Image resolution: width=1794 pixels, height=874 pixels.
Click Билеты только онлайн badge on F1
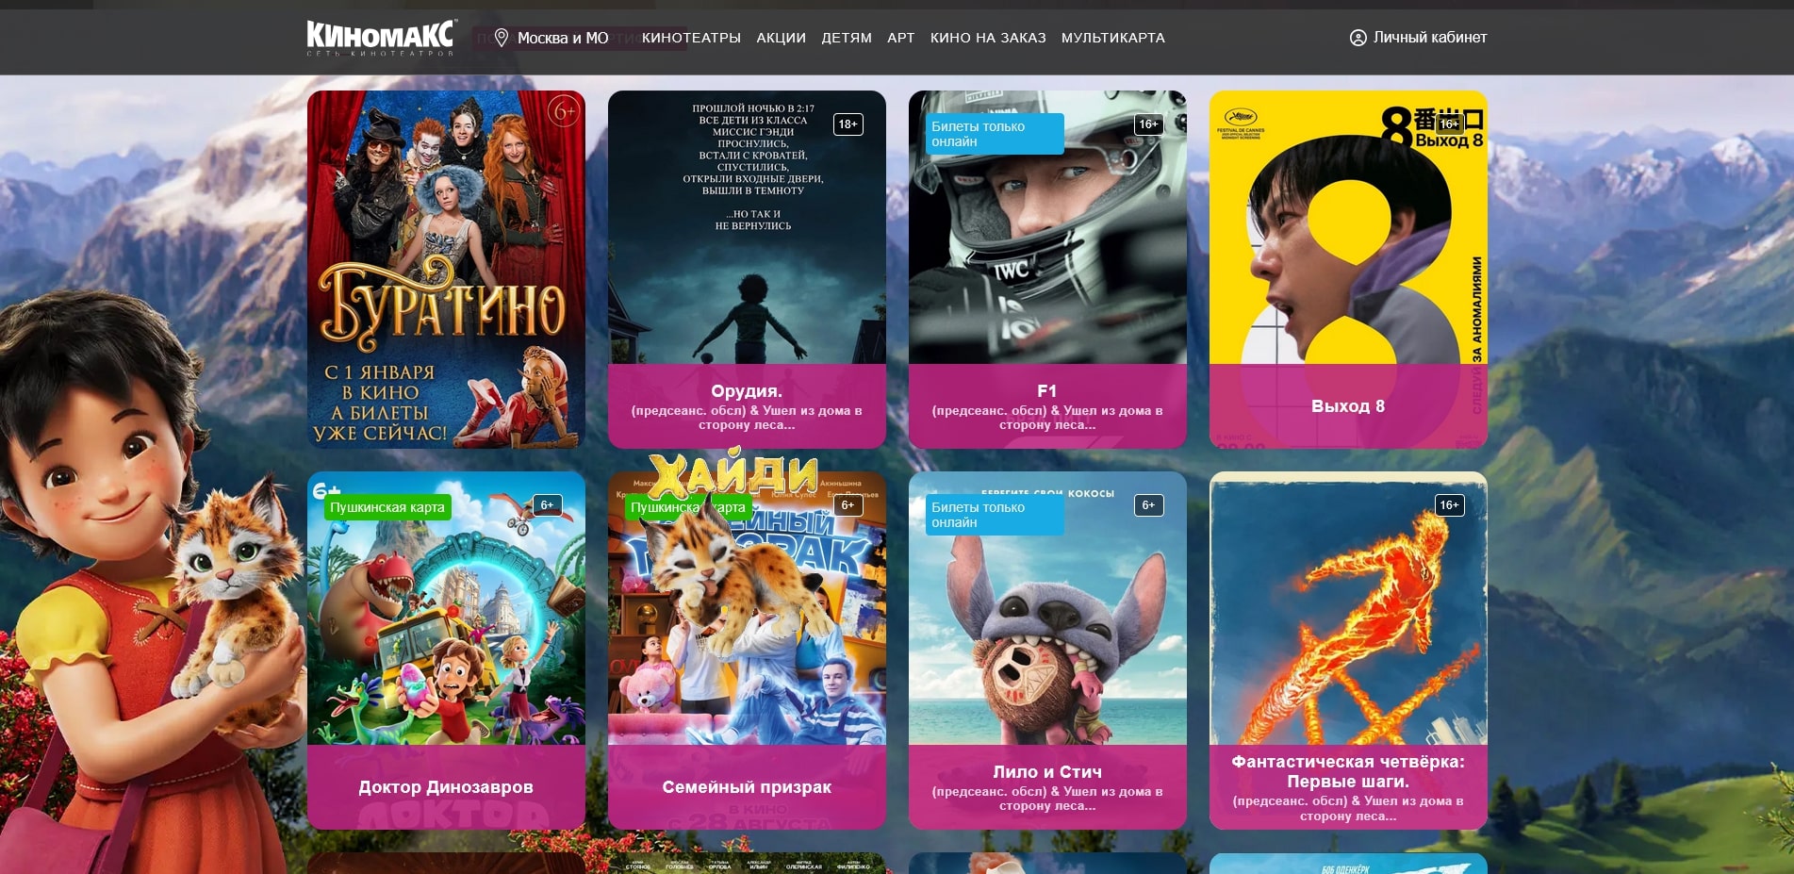994,134
